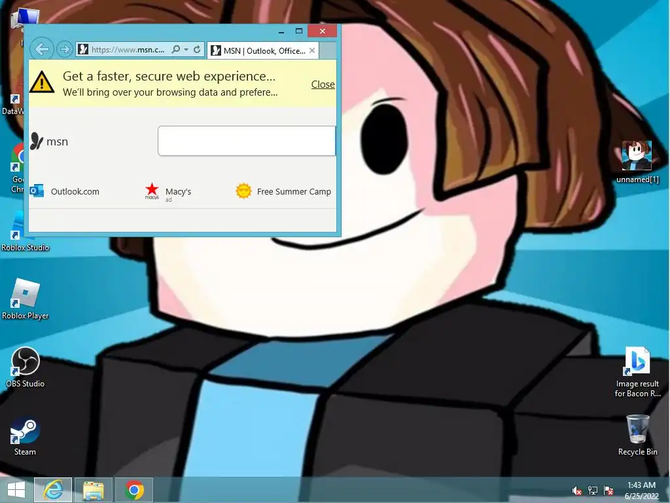Select the unnamed[1] image file

(x=637, y=162)
